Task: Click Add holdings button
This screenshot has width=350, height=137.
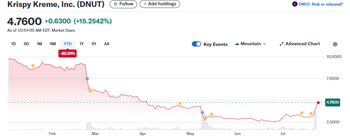Action: point(159,4)
